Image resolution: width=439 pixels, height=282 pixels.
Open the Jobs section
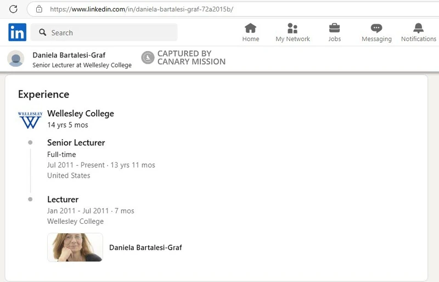(335, 32)
